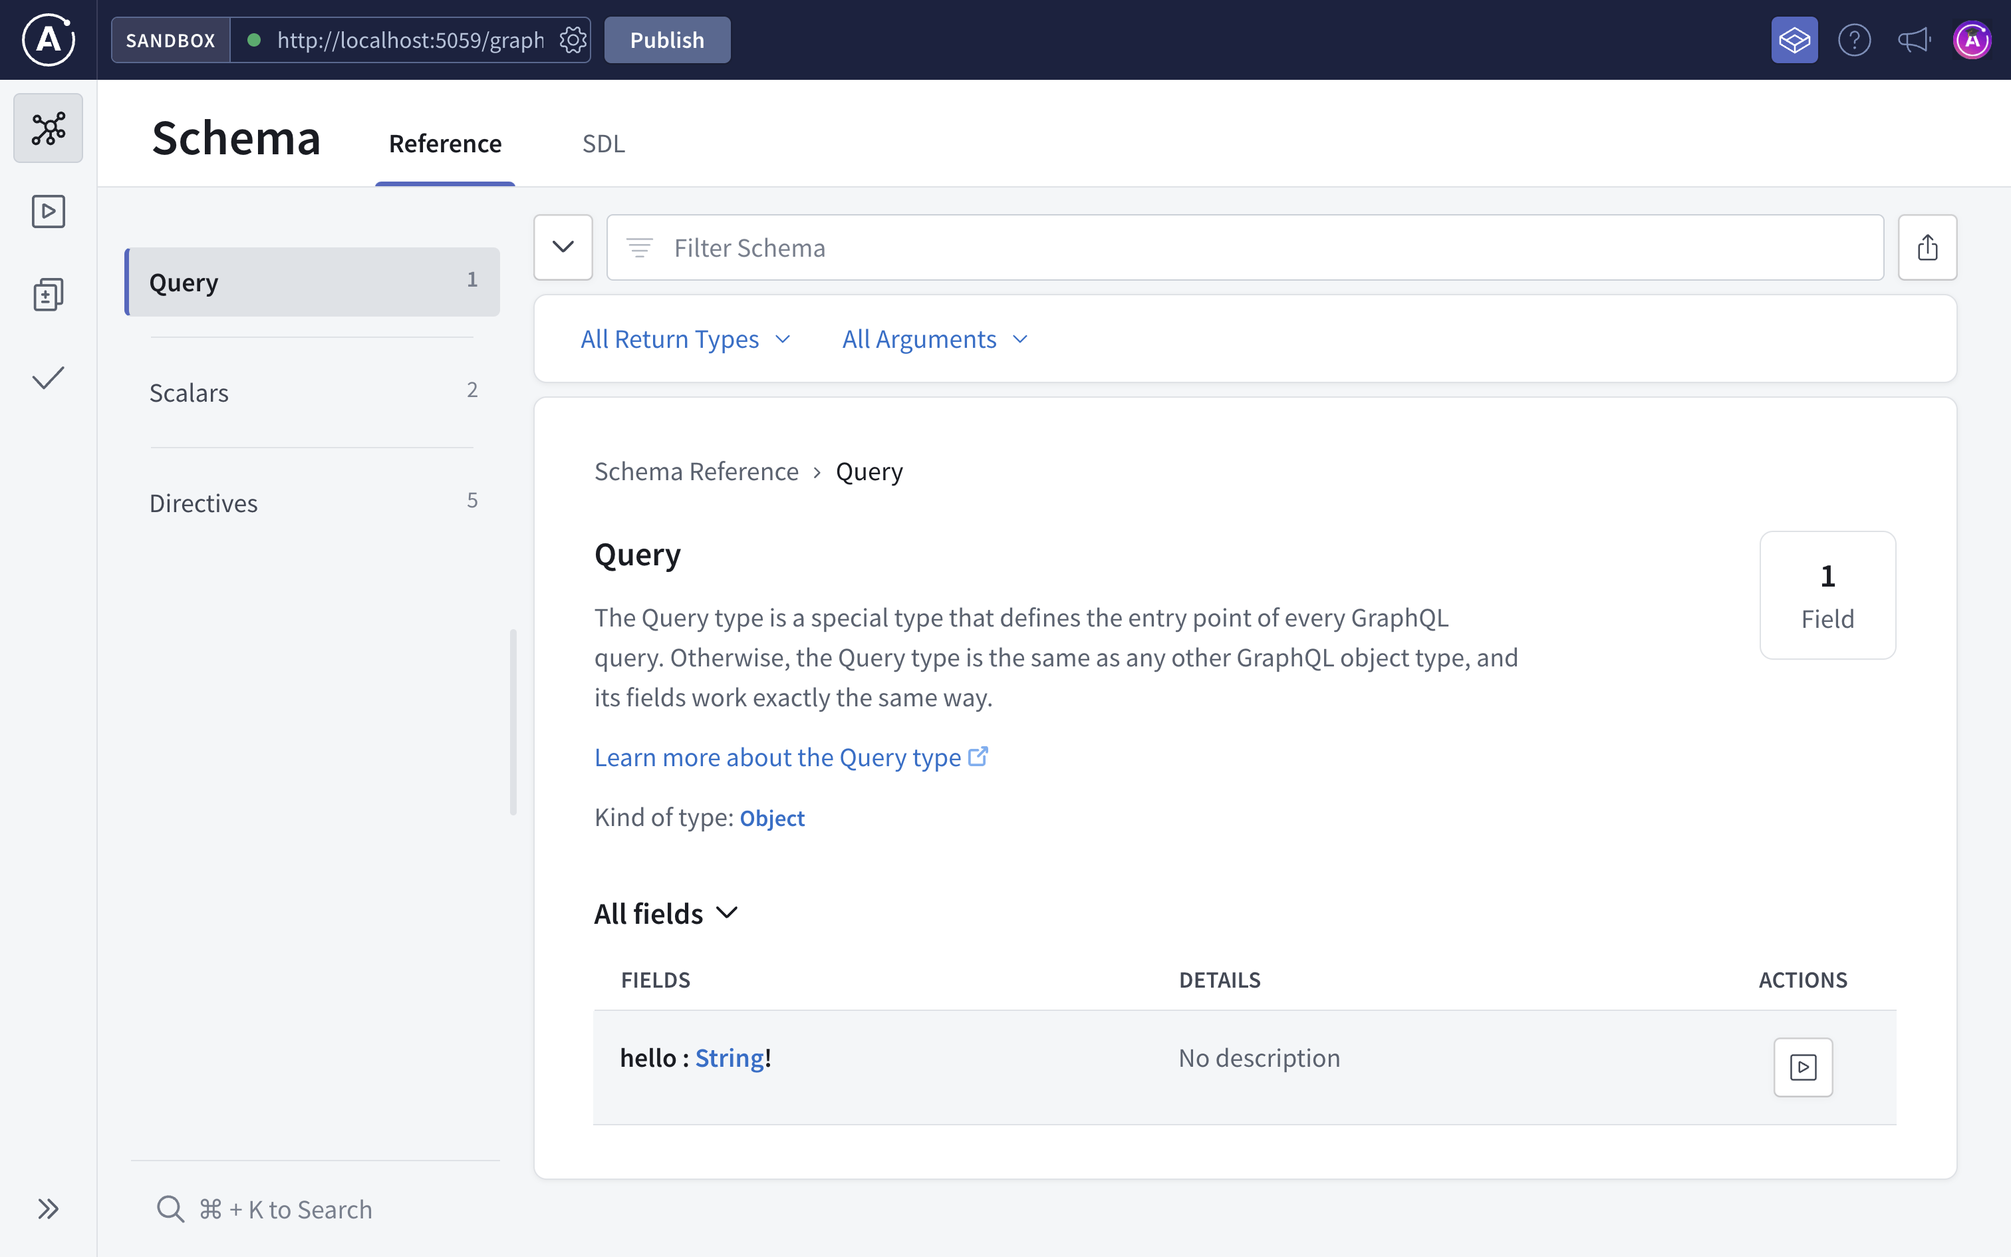Open Operation Collections from the sidebar
Image resolution: width=2011 pixels, height=1257 pixels.
pyautogui.click(x=47, y=294)
